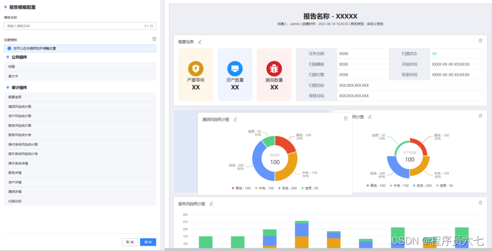Select the 服务详情 component
The width and height of the screenshot is (492, 251).
80,173
